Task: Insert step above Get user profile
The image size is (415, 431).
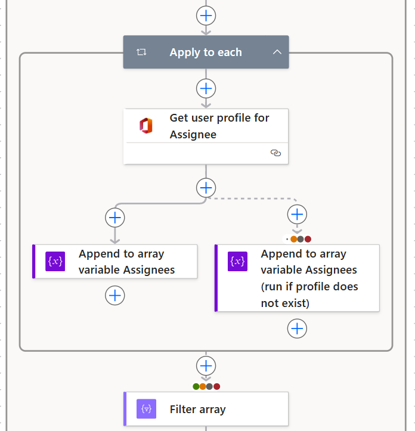Action: pyautogui.click(x=206, y=88)
